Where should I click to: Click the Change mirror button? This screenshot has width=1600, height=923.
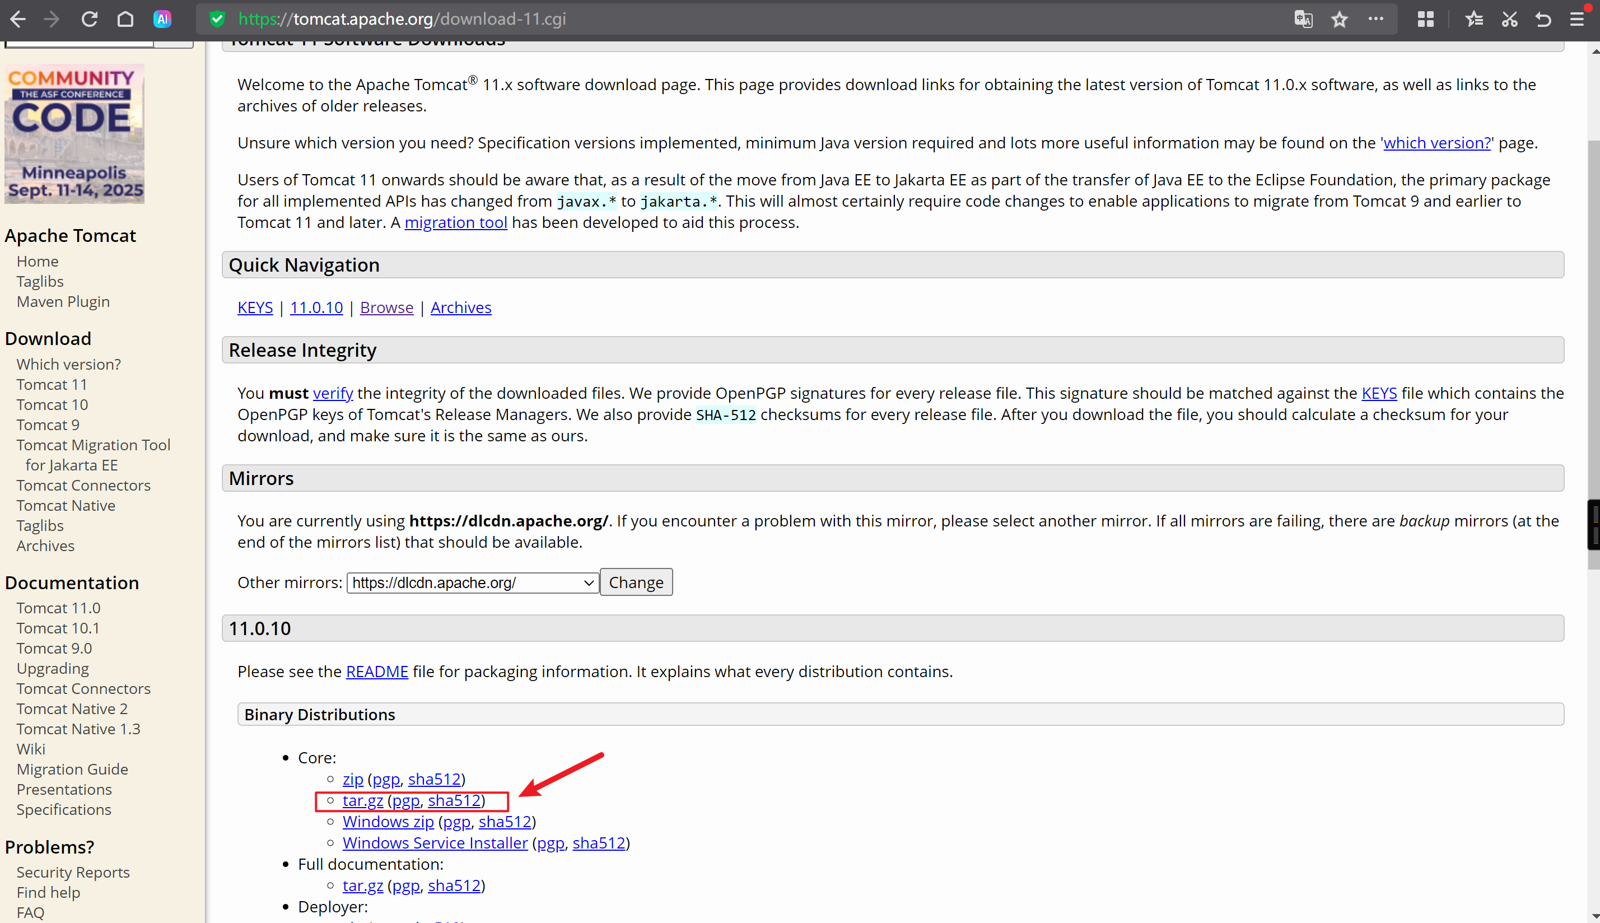pos(636,582)
